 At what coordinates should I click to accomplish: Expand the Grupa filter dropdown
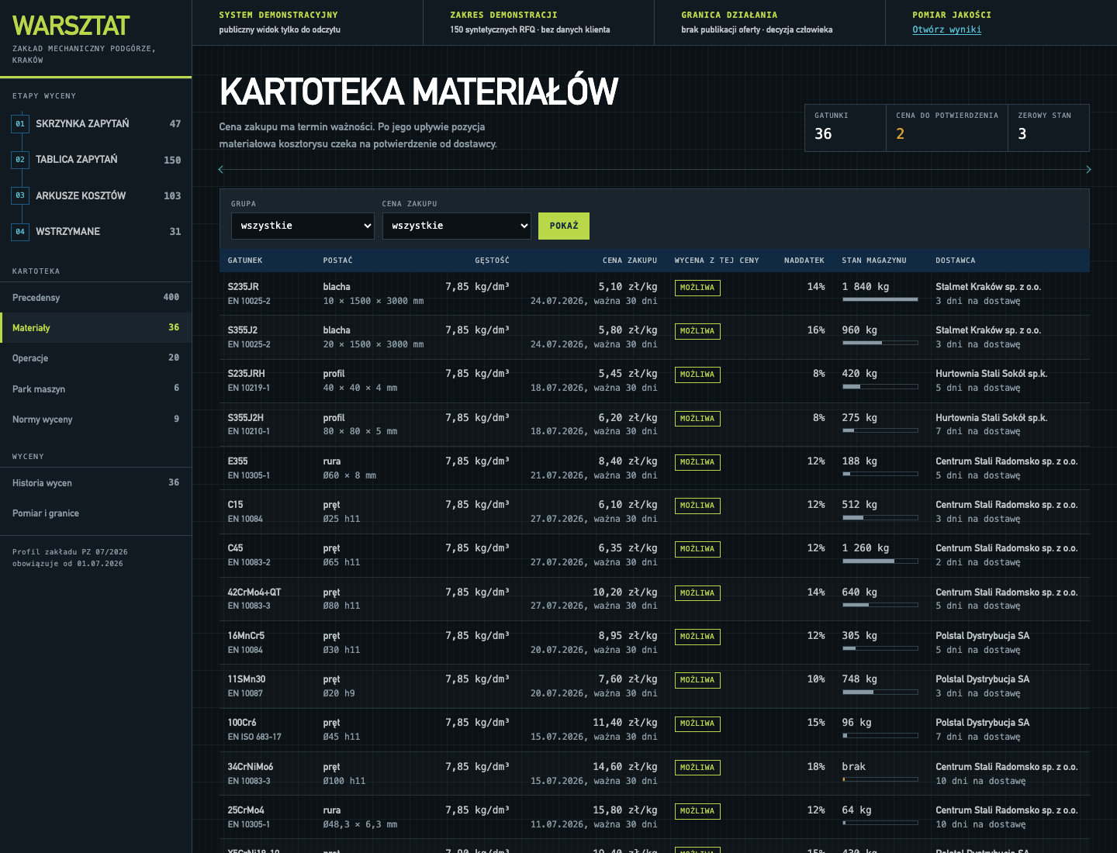pos(303,226)
